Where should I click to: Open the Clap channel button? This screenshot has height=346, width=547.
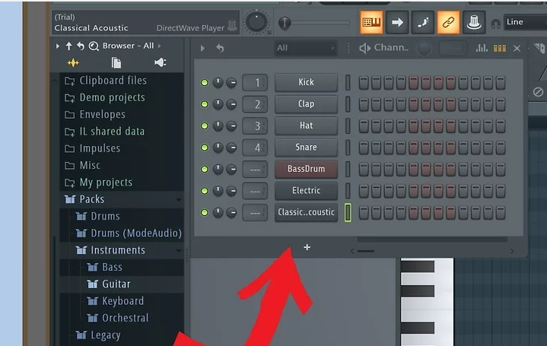coord(307,104)
